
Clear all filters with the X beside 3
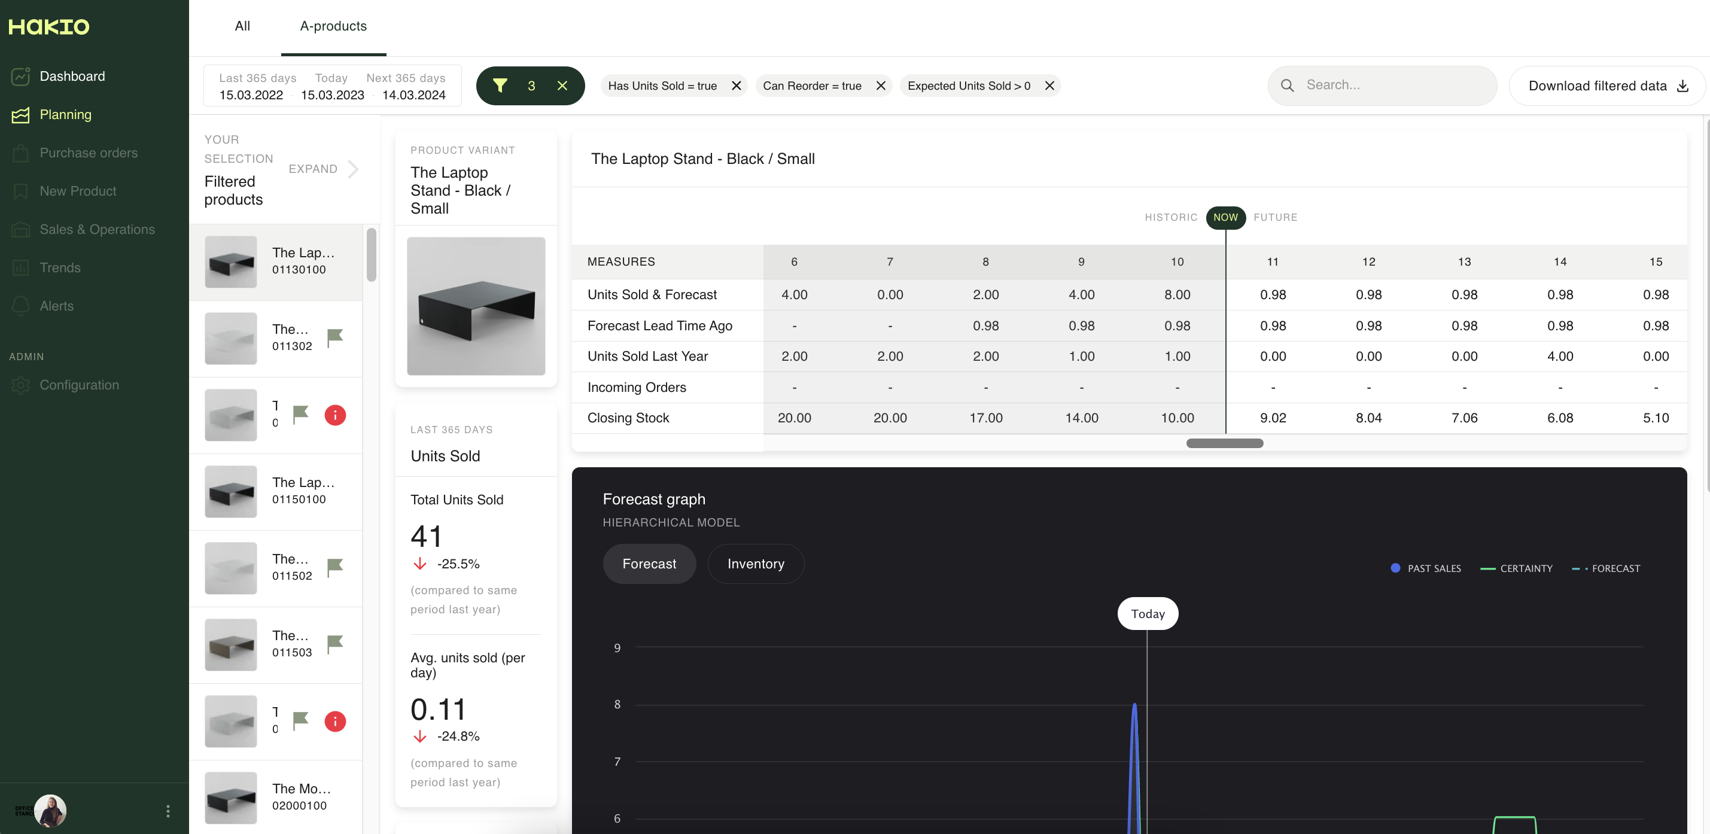pyautogui.click(x=562, y=86)
